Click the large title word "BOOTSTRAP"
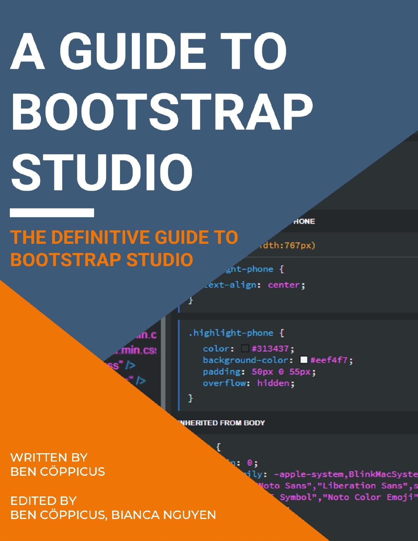Screen dimensions: 418x541 (x=162, y=112)
